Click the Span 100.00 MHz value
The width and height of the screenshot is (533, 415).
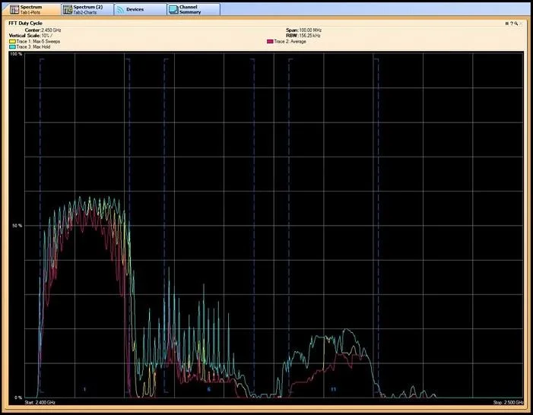[310, 30]
